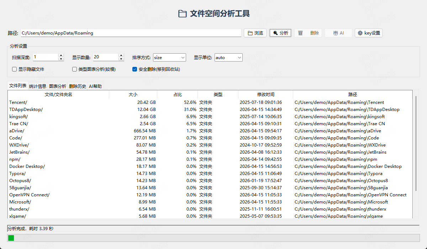Select the thunderx/ folder row
The image size is (427, 249).
pyautogui.click(x=210, y=209)
